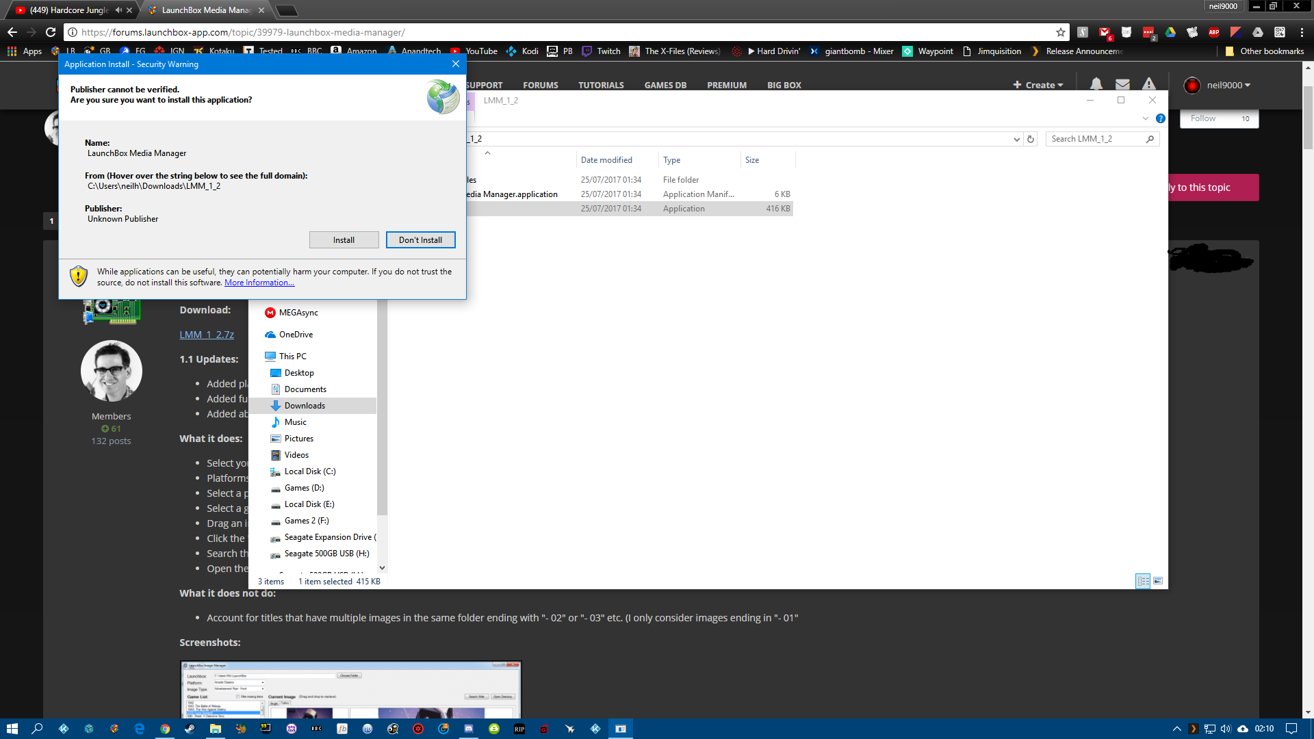Click the Search LMM_1_2 field

(x=1102, y=139)
